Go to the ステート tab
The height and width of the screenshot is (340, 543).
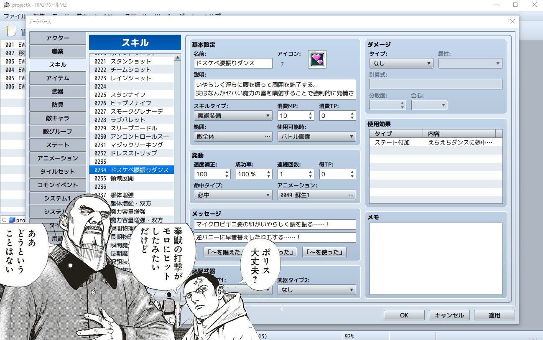click(58, 145)
